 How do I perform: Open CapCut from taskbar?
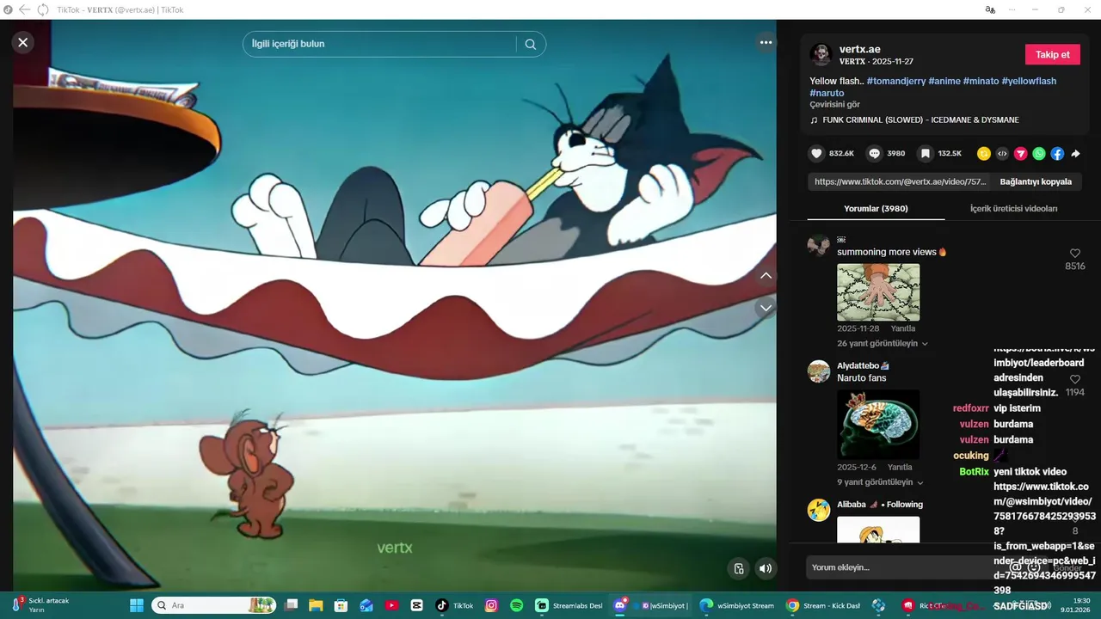coord(417,605)
